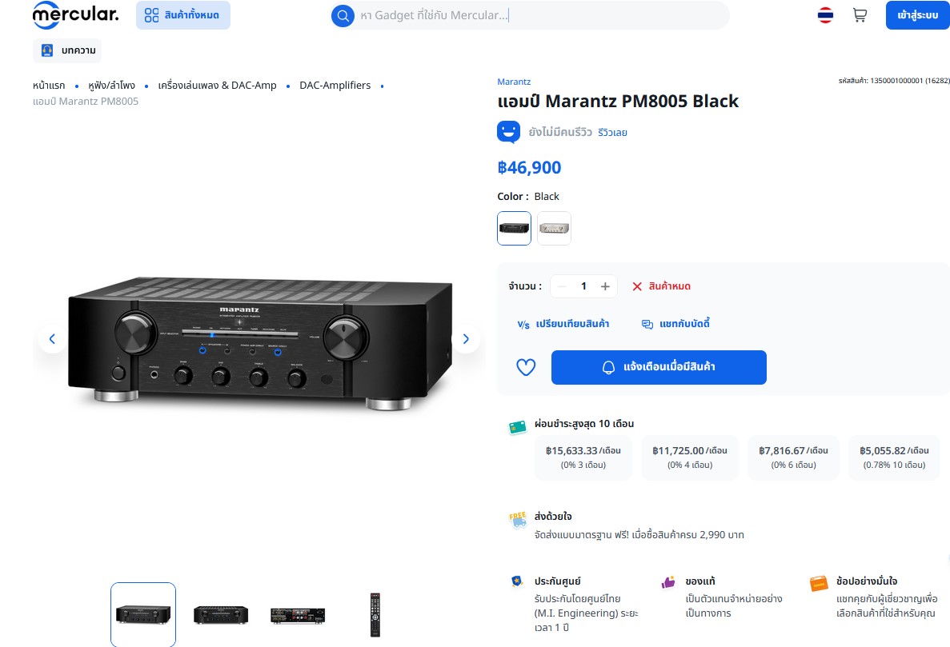
Task: Open the บทความ articles tab
Action: click(67, 50)
